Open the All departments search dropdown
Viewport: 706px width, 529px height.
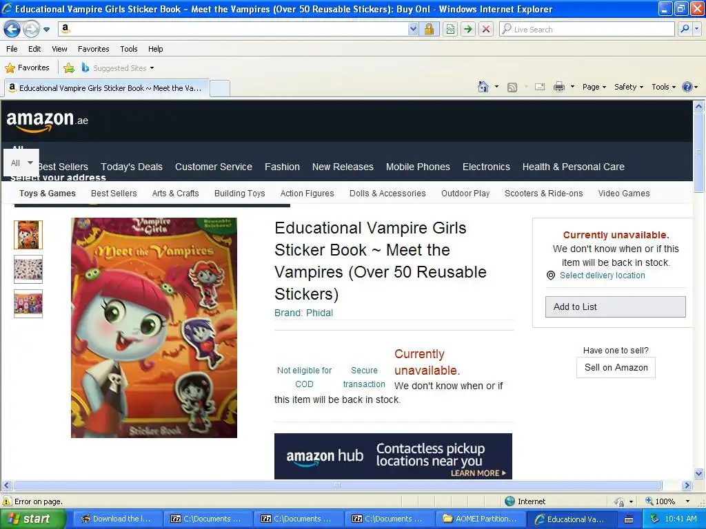[21, 163]
